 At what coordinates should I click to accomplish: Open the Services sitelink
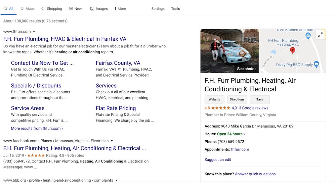pyautogui.click(x=106, y=86)
